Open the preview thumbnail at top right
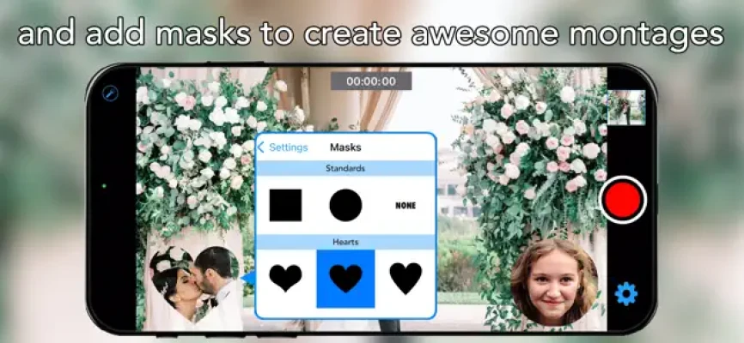The height and width of the screenshot is (343, 744). click(625, 106)
